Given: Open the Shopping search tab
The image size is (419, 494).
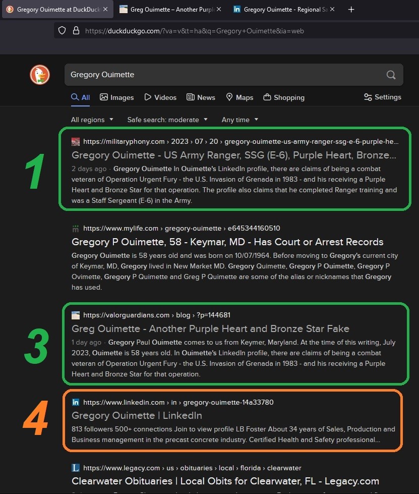Looking at the screenshot, I should coord(284,97).
